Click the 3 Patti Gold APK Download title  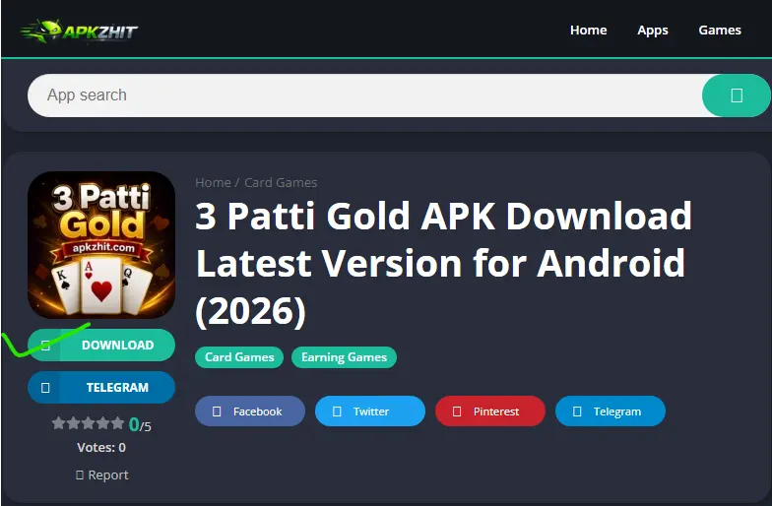coord(443,264)
